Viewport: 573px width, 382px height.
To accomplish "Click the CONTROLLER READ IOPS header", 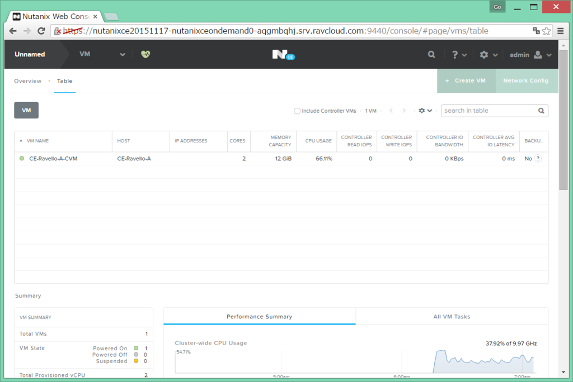I will [x=356, y=141].
